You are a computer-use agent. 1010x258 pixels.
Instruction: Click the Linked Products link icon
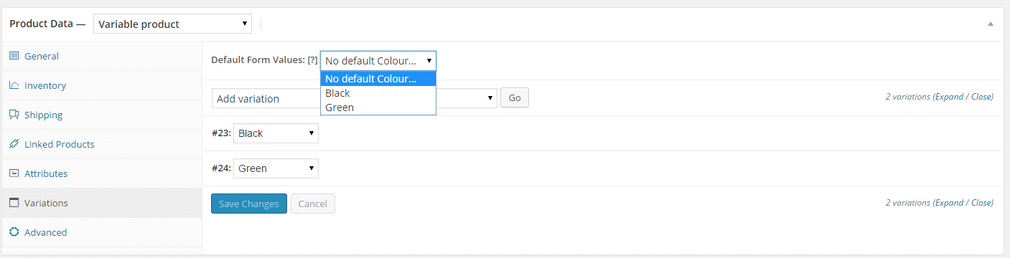[14, 144]
